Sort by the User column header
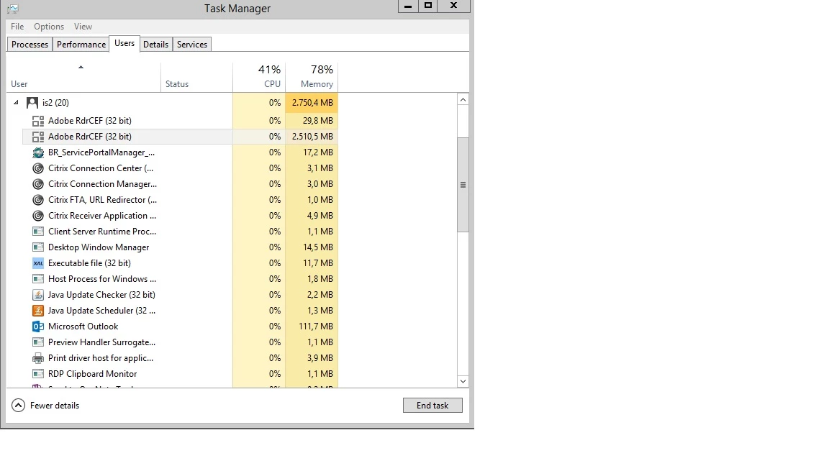Viewport: 829px width, 466px height. point(83,77)
